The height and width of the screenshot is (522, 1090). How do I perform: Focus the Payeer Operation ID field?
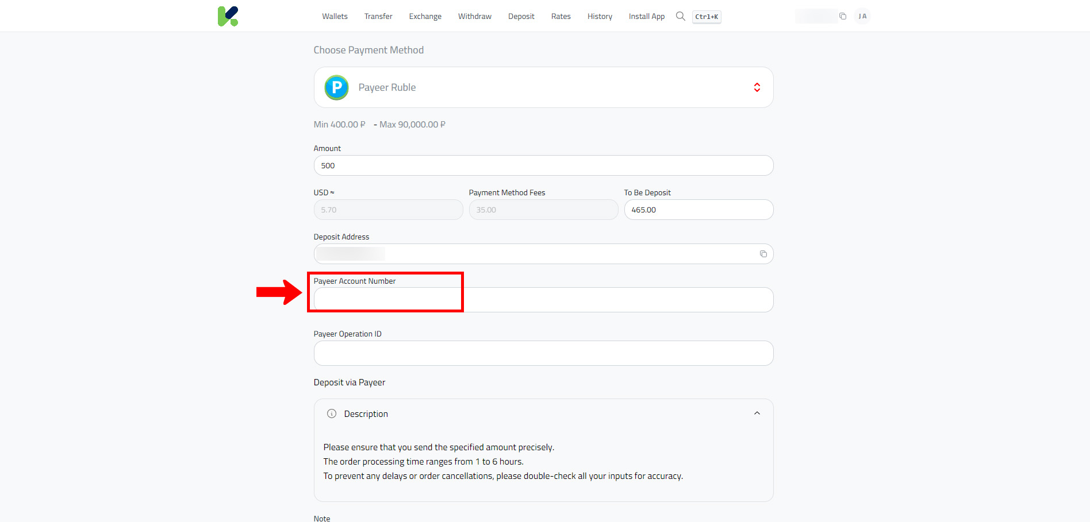coord(543,353)
